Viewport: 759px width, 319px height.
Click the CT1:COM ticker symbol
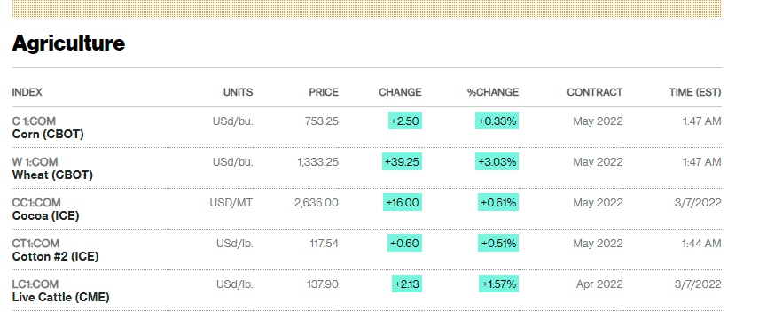point(35,243)
